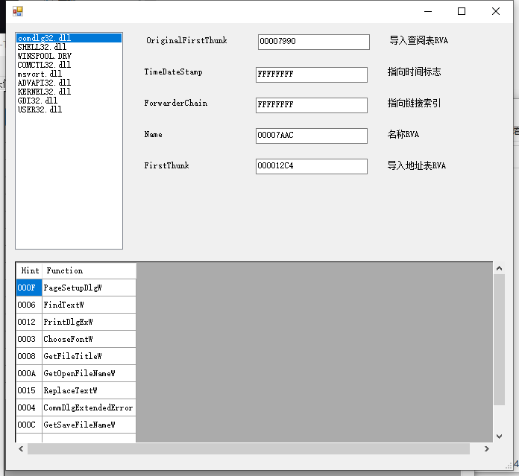Click the horizontal scroll left arrow
Image resolution: width=519 pixels, height=476 pixels.
coord(21,449)
